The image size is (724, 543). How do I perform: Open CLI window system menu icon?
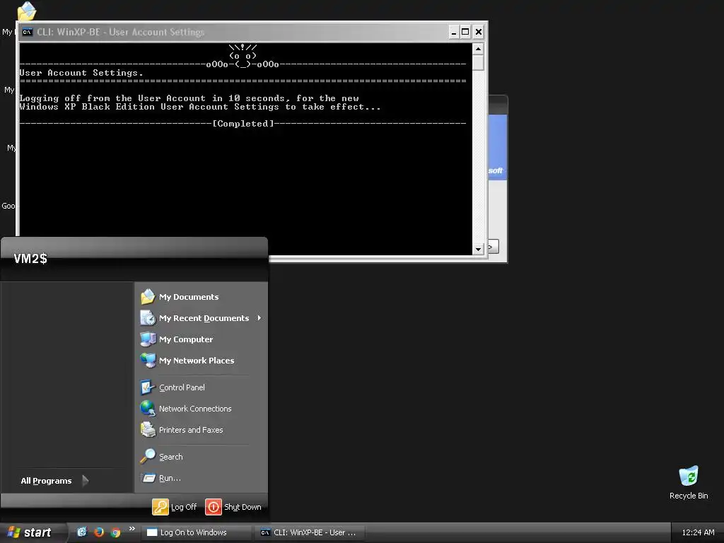click(28, 32)
